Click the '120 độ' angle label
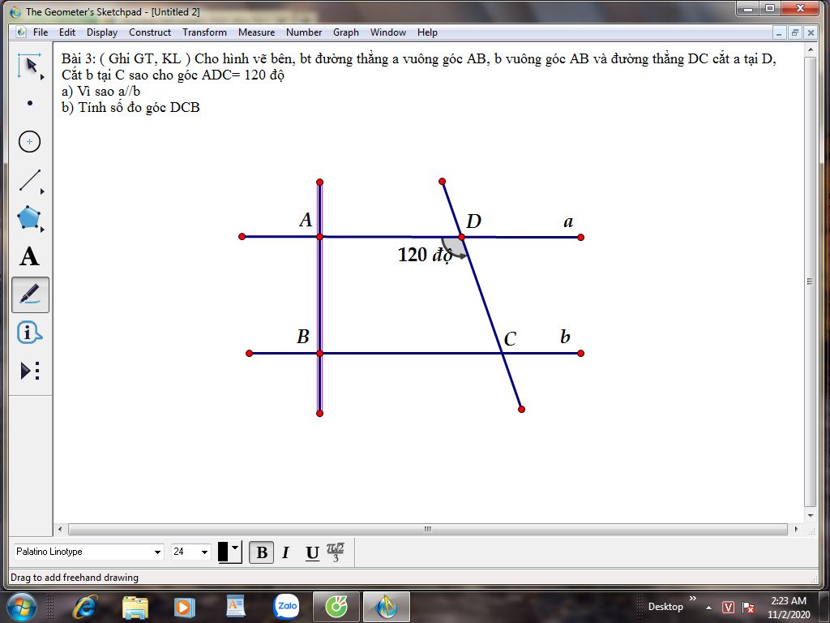This screenshot has height=623, width=830. (425, 255)
